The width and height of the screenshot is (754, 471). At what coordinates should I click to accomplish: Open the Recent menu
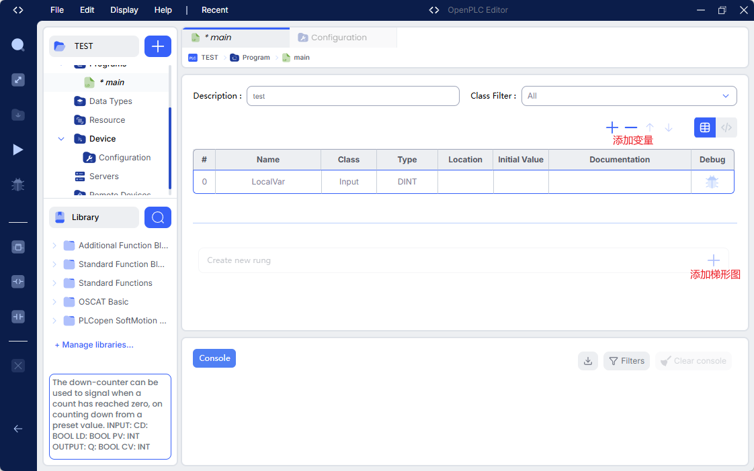click(x=214, y=10)
